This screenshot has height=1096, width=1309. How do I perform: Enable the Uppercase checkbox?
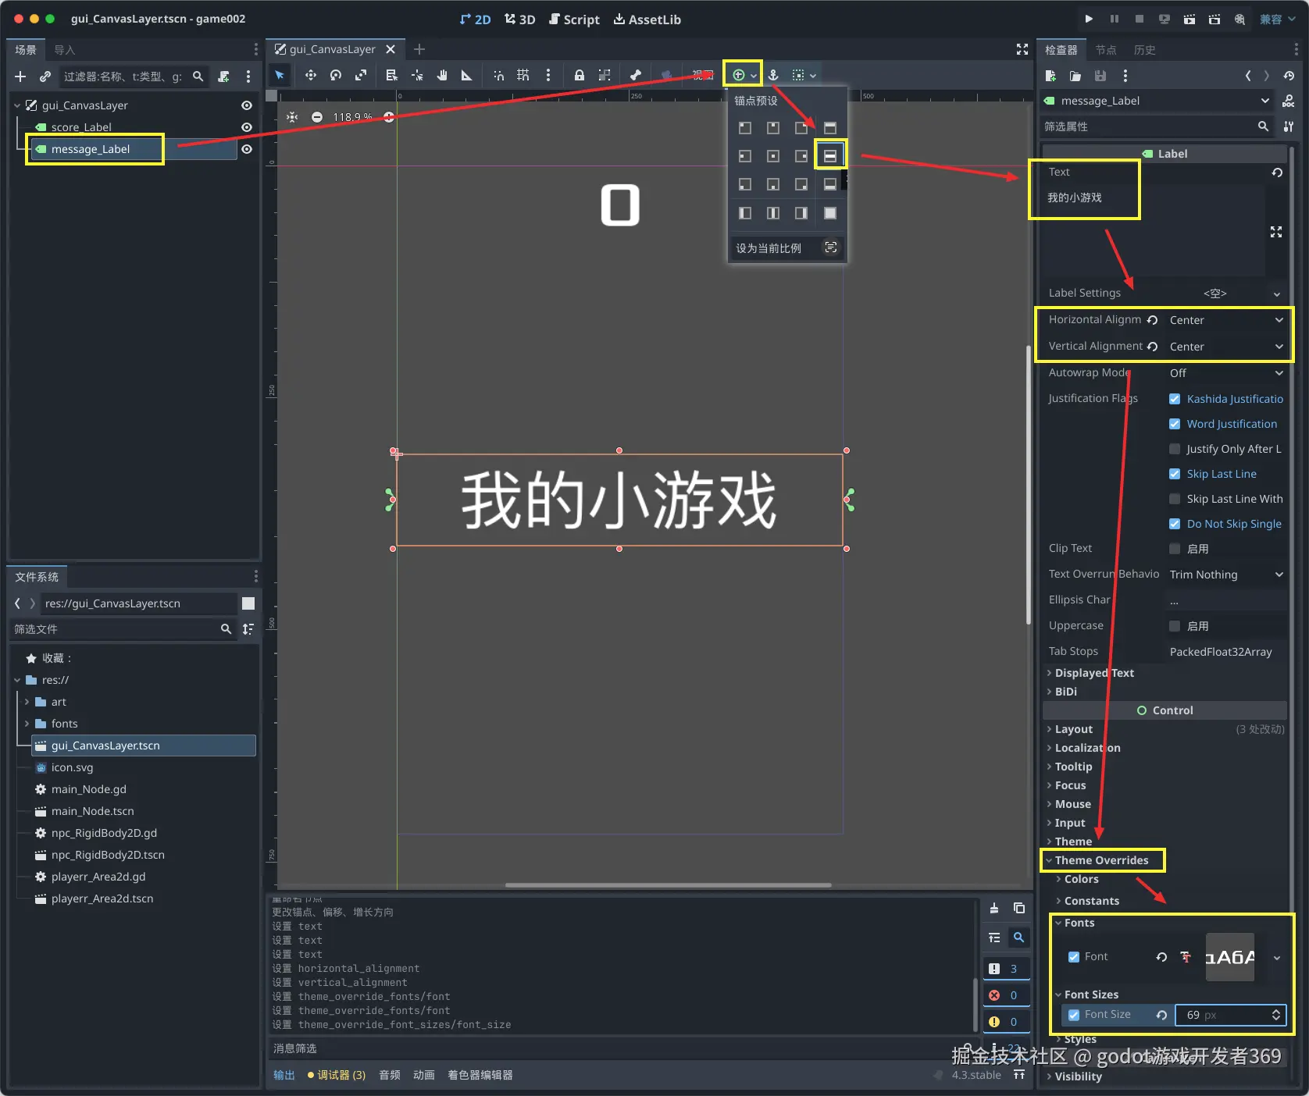click(x=1175, y=626)
